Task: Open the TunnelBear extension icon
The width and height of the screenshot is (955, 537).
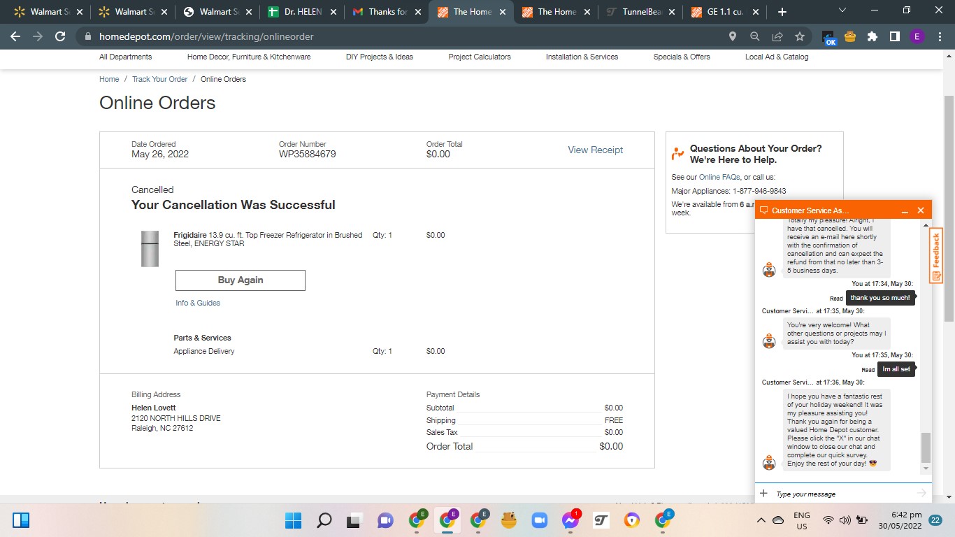Action: pos(850,36)
